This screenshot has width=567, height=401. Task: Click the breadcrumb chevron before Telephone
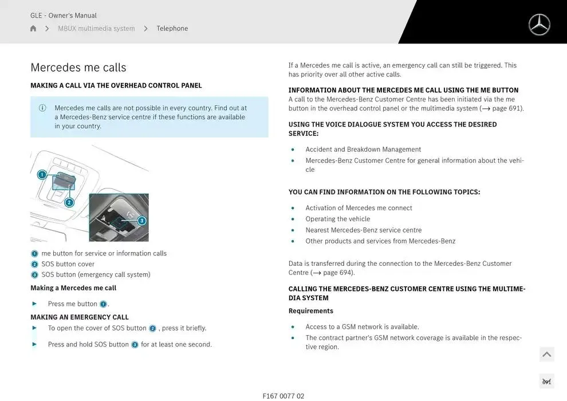(x=145, y=29)
